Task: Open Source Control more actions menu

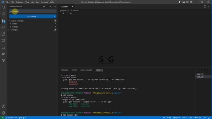Action: (x=55, y=7)
